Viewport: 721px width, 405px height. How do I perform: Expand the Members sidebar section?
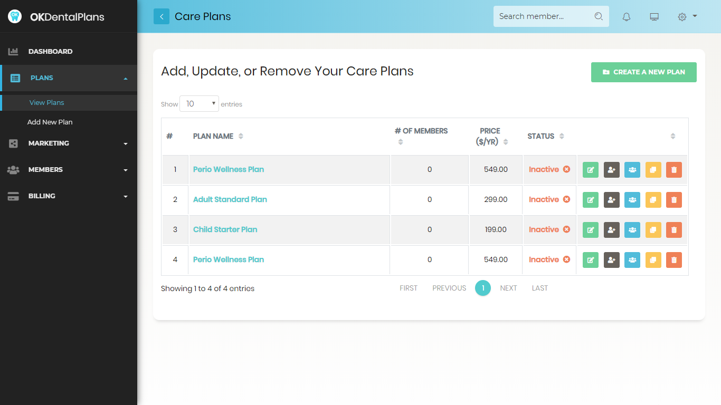pos(69,170)
